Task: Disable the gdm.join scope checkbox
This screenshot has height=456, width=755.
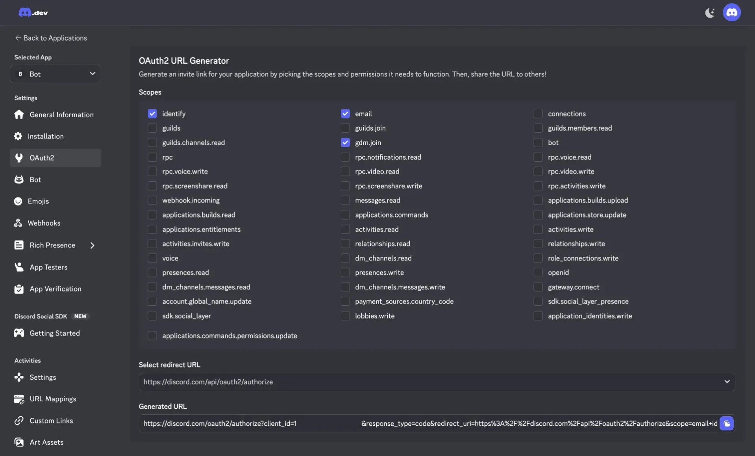Action: coord(345,142)
